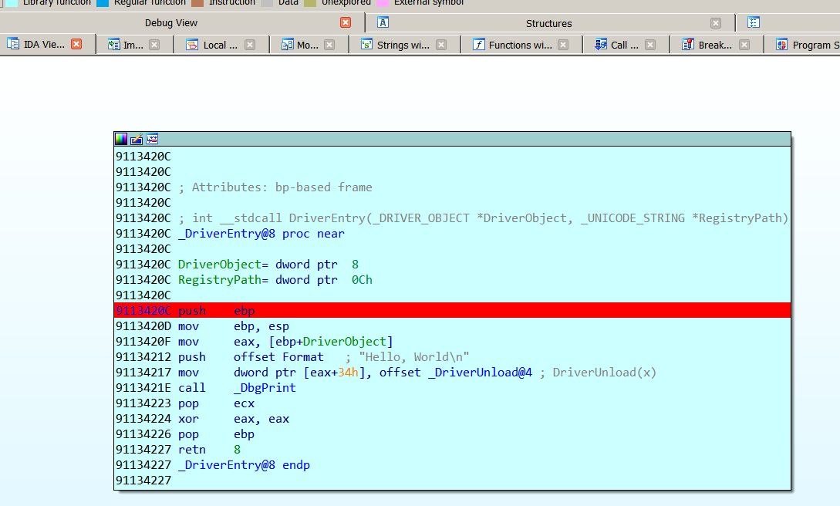The height and width of the screenshot is (506, 840).
Task: Close the Structures panel
Action: point(716,23)
